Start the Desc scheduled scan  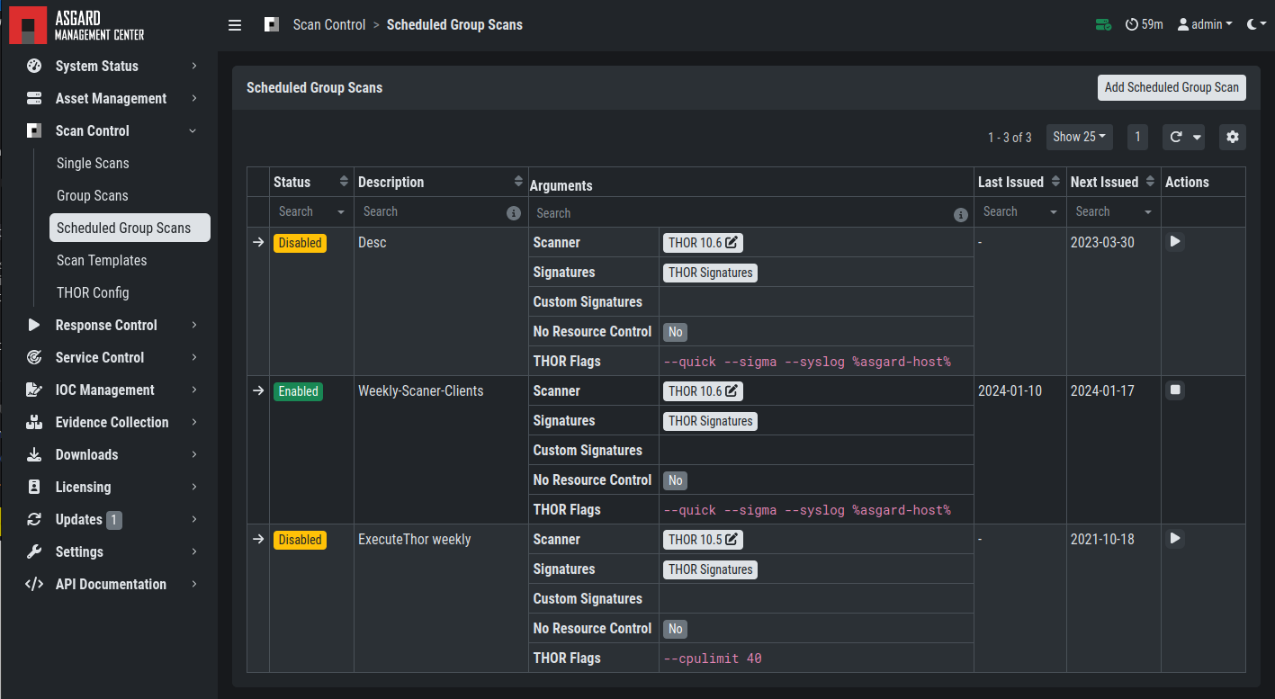1175,241
